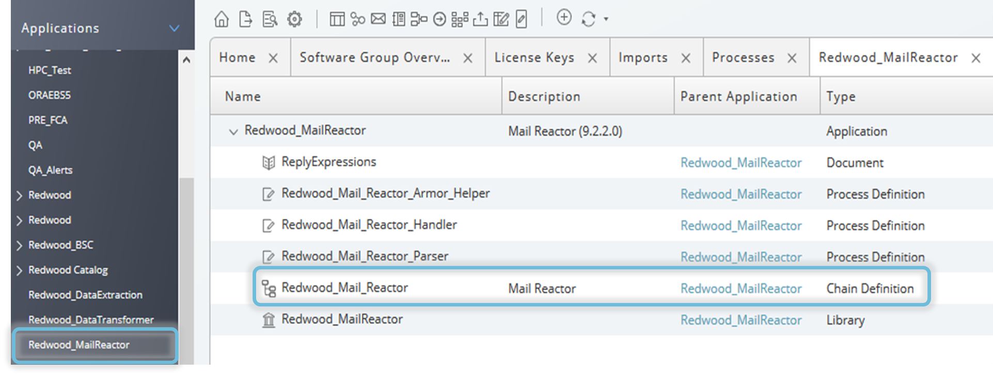The image size is (993, 376).
Task: Click the table with pencil icon
Action: click(x=501, y=20)
